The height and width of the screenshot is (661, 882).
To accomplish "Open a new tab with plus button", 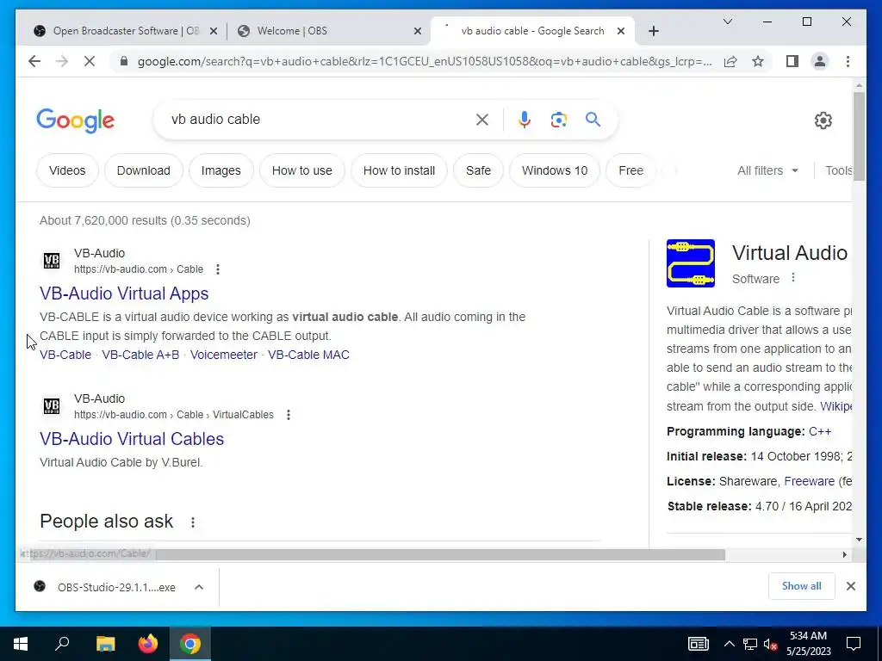I will coord(653,31).
